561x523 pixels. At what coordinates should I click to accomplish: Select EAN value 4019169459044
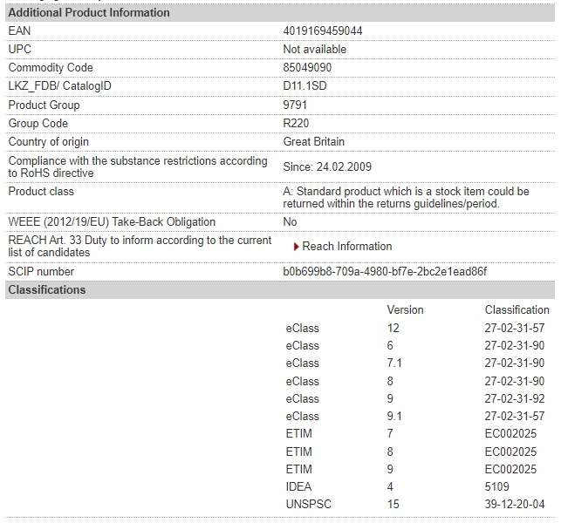322,31
